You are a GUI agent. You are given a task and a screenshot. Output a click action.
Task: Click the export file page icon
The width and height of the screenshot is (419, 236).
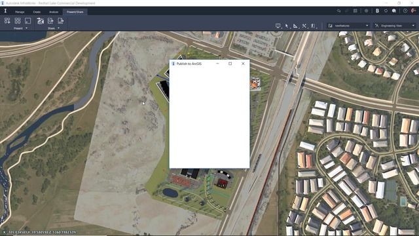point(61,21)
